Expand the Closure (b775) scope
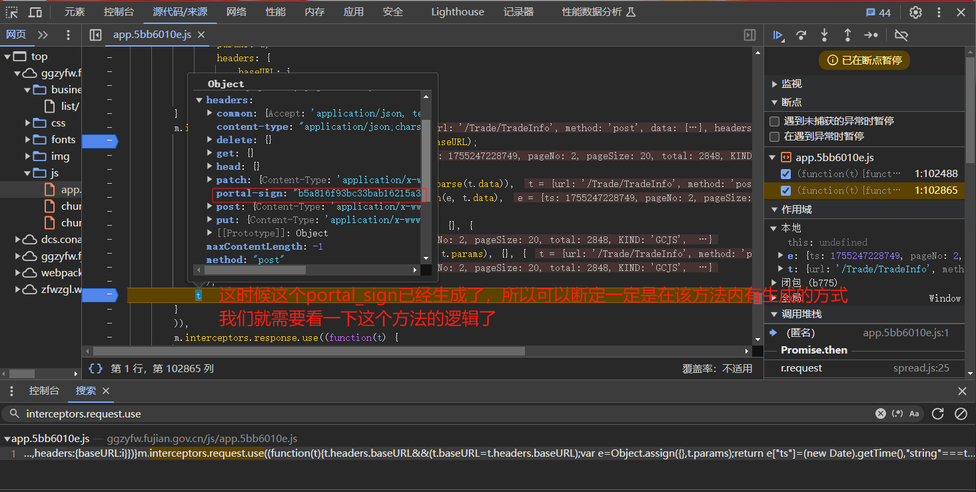Viewport: 976px width, 492px height. click(774, 282)
